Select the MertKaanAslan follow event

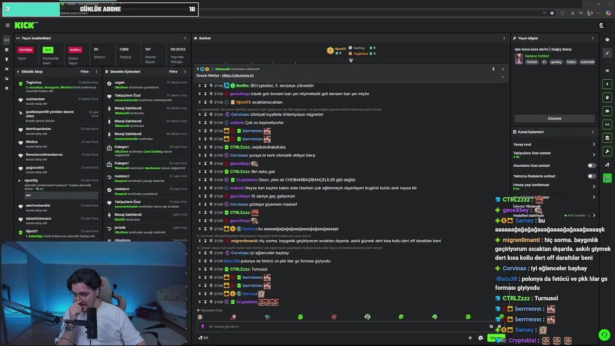58,131
